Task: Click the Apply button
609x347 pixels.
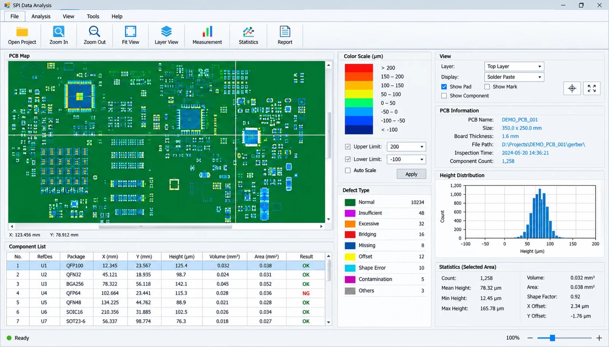Action: [411, 174]
